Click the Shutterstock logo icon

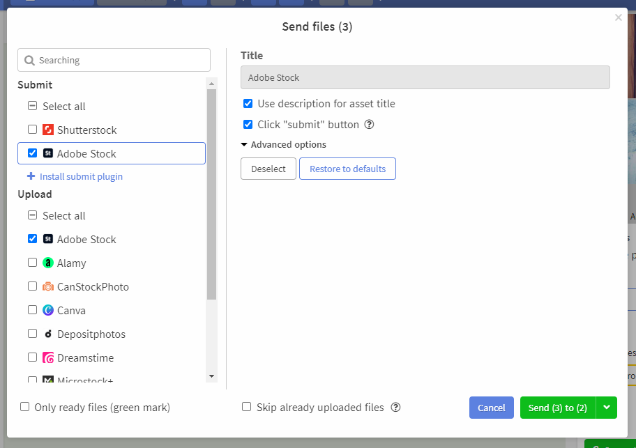click(x=48, y=130)
